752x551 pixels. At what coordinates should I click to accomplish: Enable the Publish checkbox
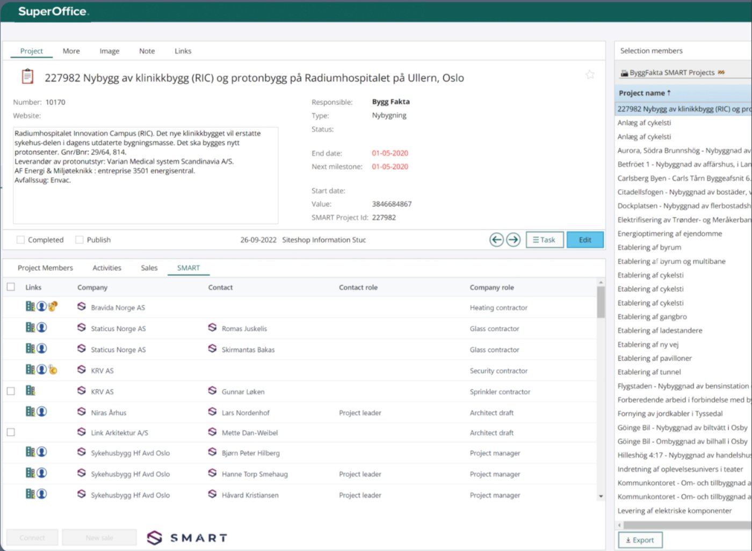pyautogui.click(x=78, y=240)
